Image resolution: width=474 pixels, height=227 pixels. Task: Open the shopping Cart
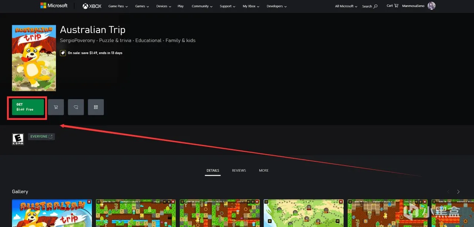(x=393, y=6)
